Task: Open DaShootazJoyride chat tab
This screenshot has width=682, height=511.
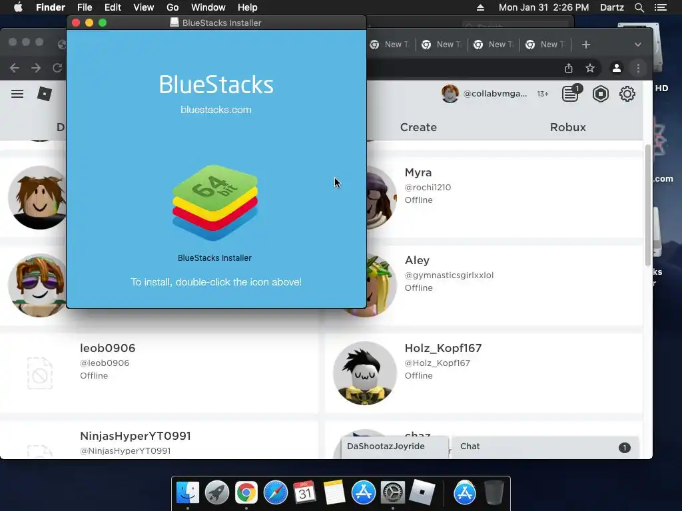Action: coord(394,446)
